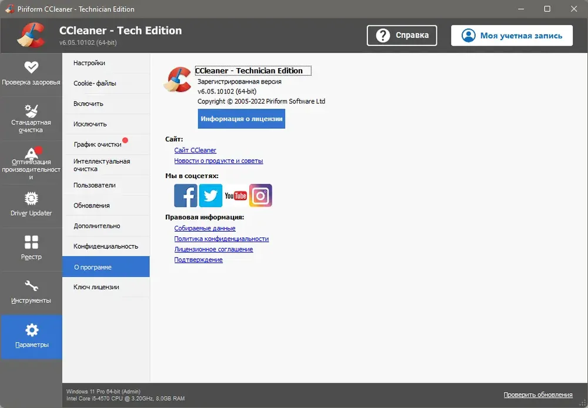
Task: Open CCleaner Instagram icon
Action: pos(260,195)
